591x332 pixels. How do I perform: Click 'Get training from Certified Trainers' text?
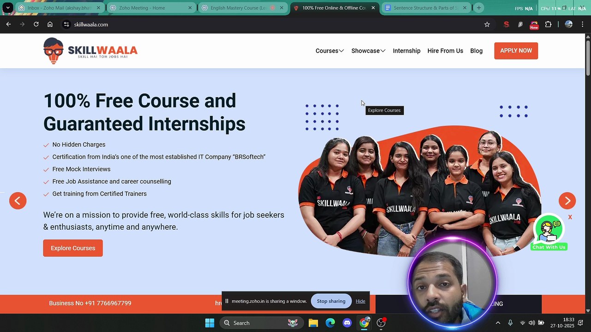100,194
